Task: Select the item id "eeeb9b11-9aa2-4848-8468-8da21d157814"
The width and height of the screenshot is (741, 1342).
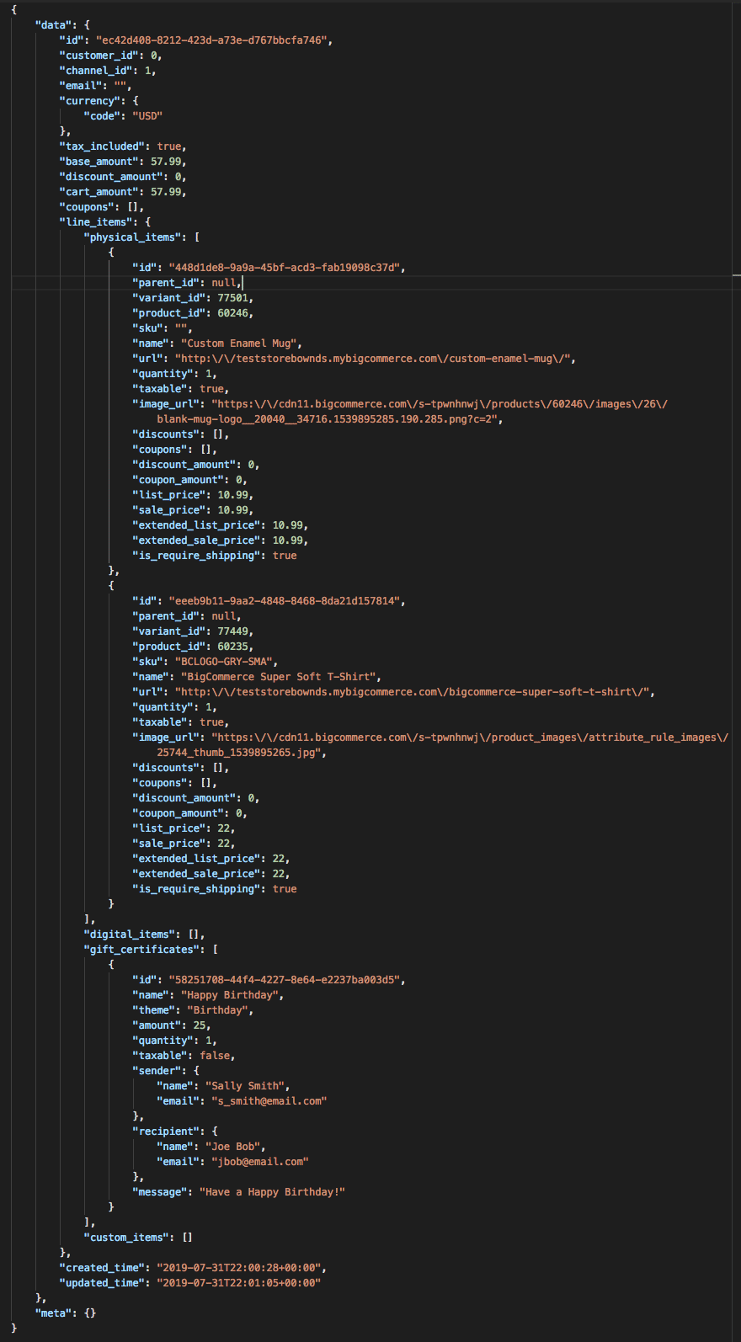Action: pyautogui.click(x=284, y=601)
